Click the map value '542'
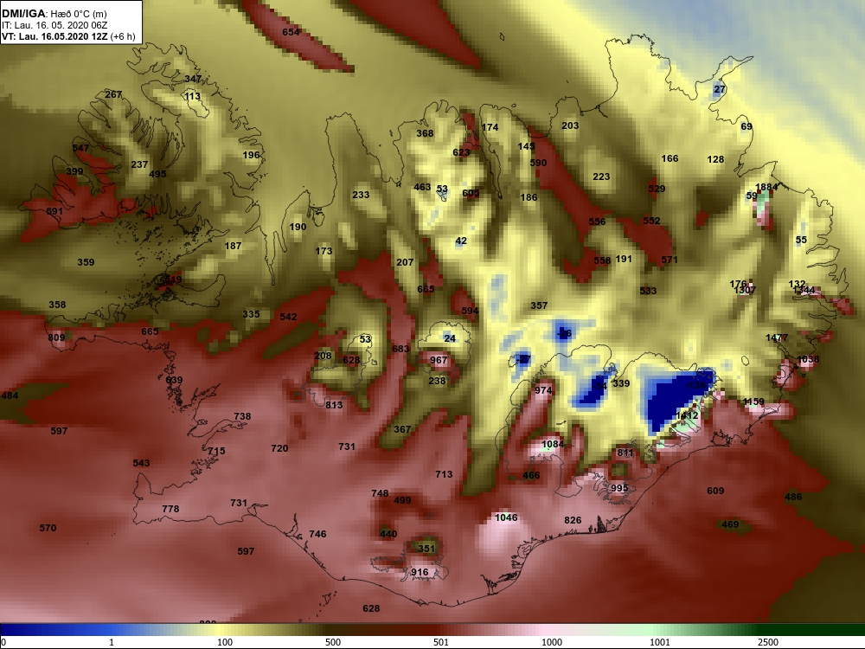 (x=288, y=317)
